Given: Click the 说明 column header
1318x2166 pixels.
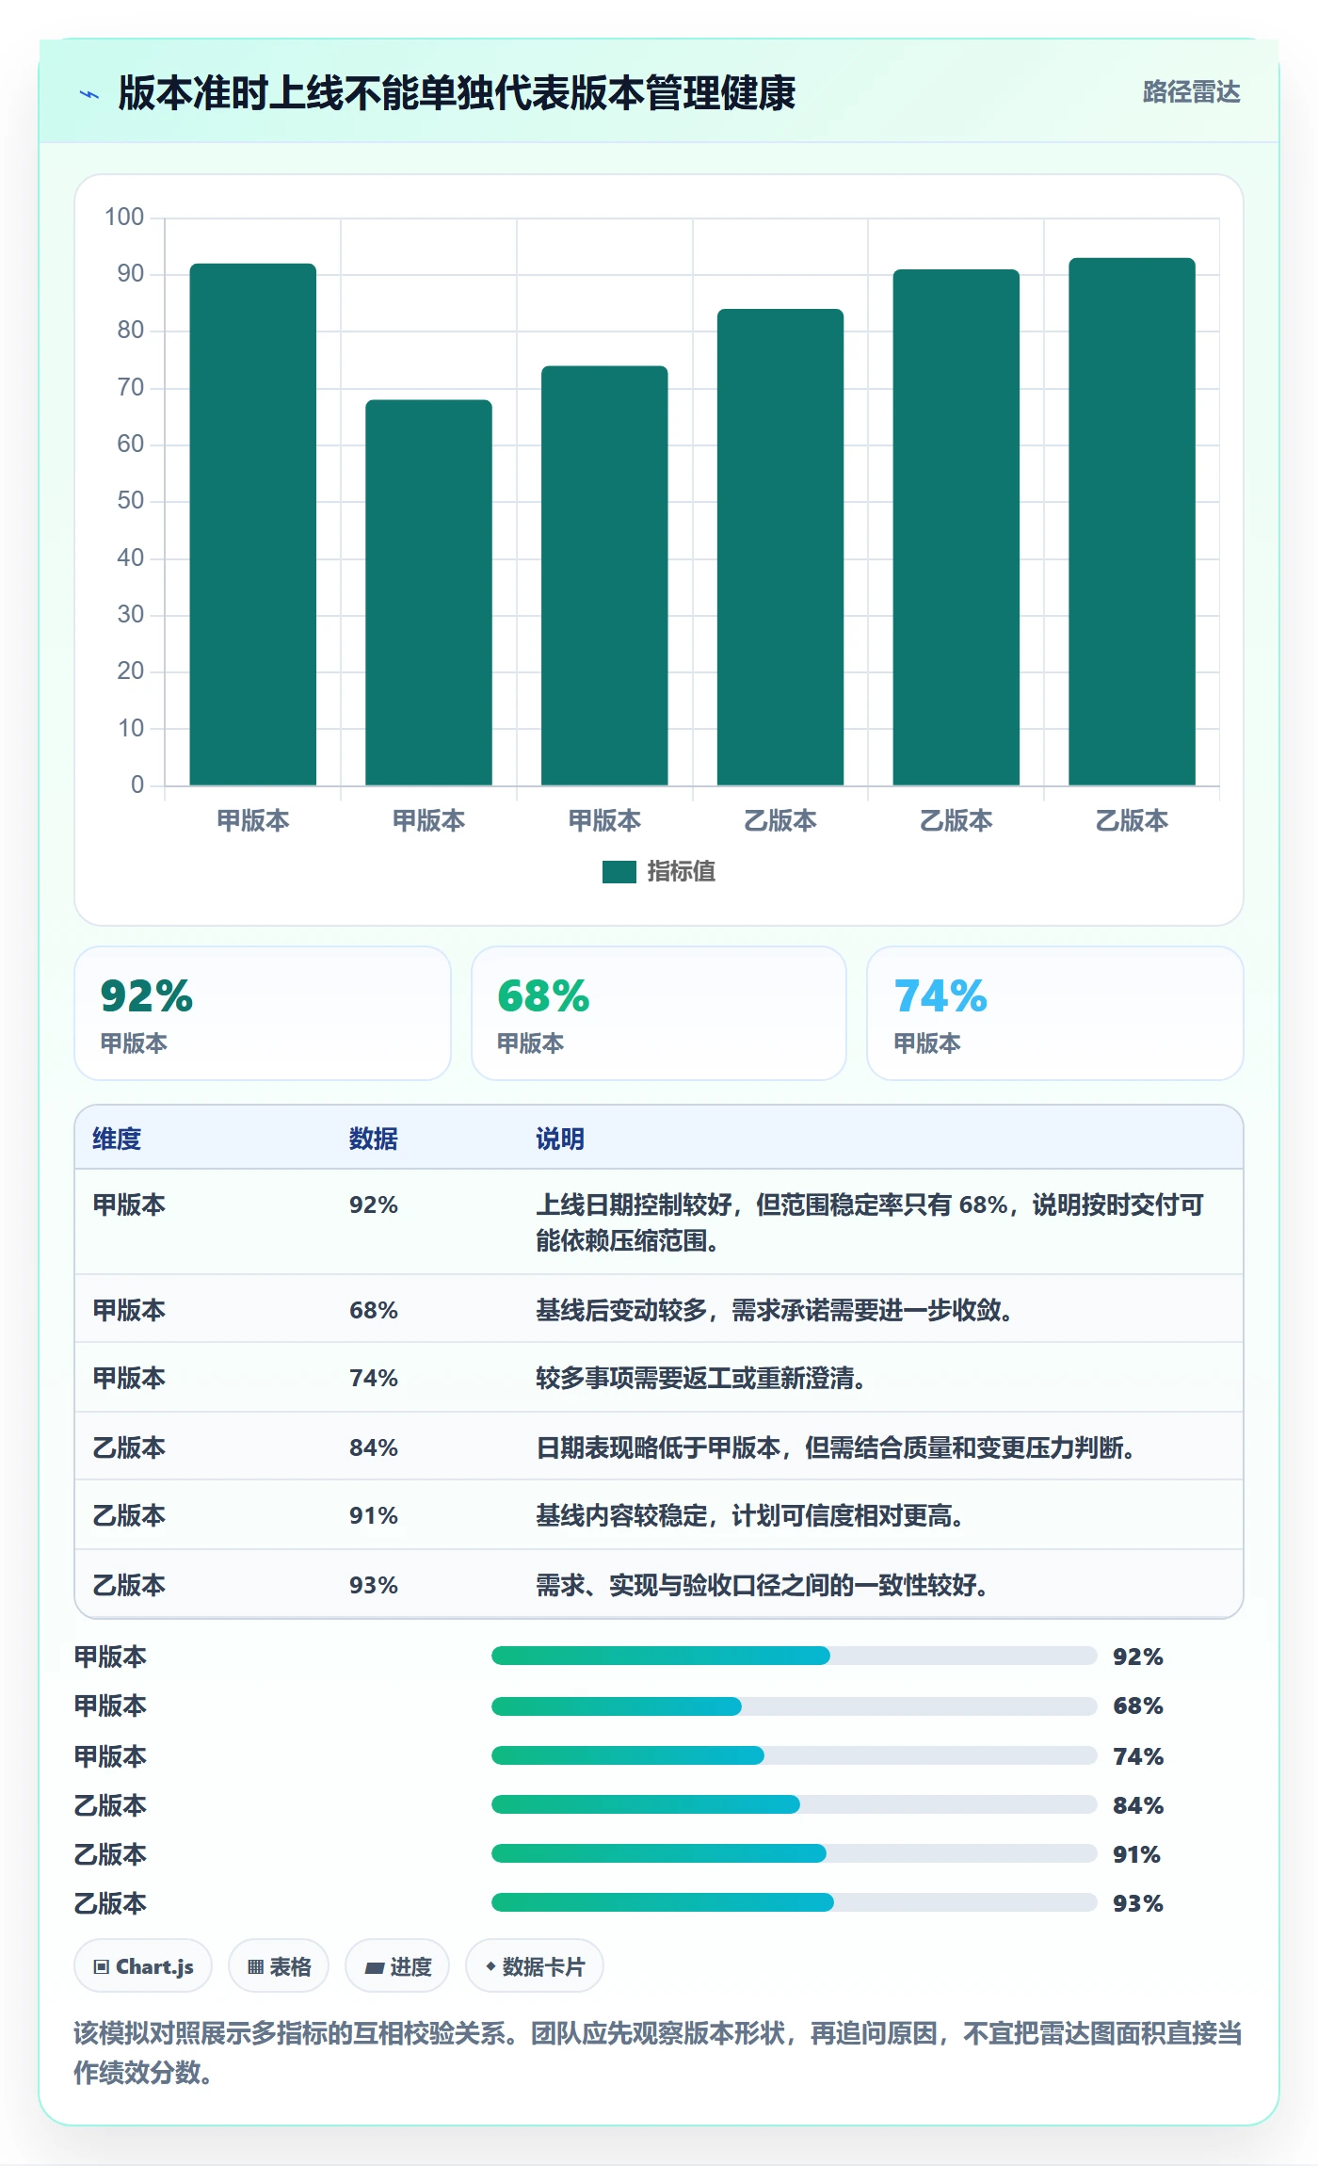Looking at the screenshot, I should click(560, 1139).
